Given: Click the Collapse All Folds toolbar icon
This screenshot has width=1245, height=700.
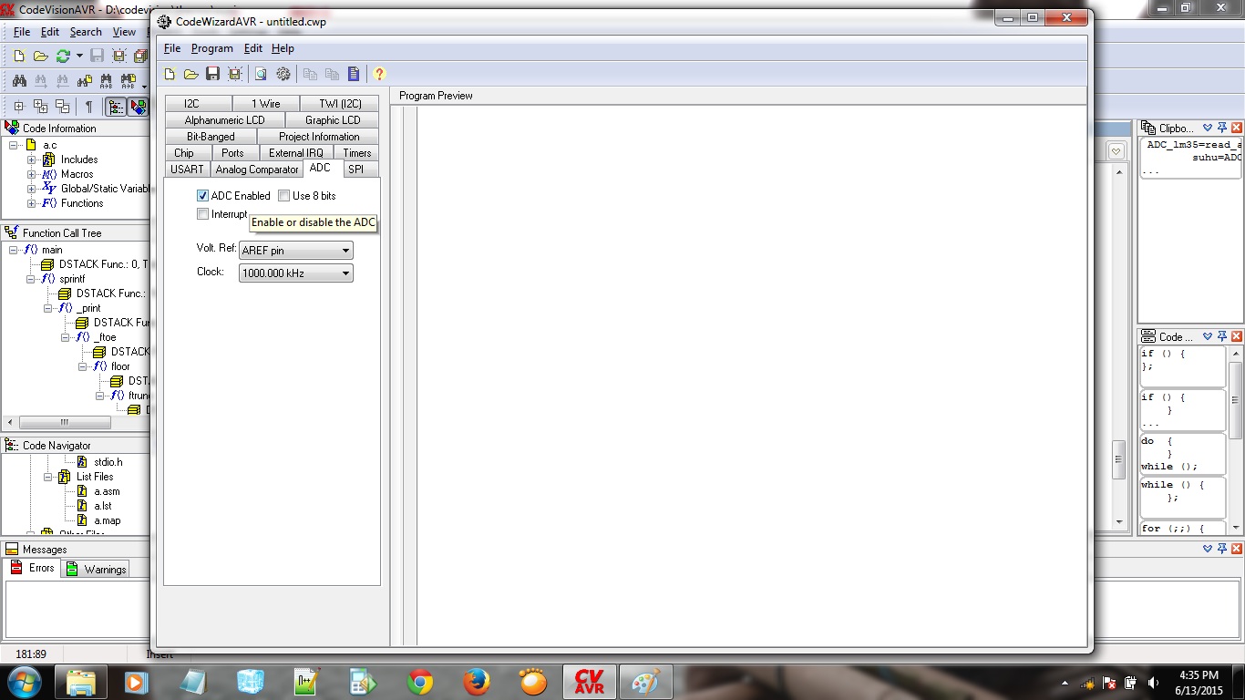Looking at the screenshot, I should [x=62, y=107].
